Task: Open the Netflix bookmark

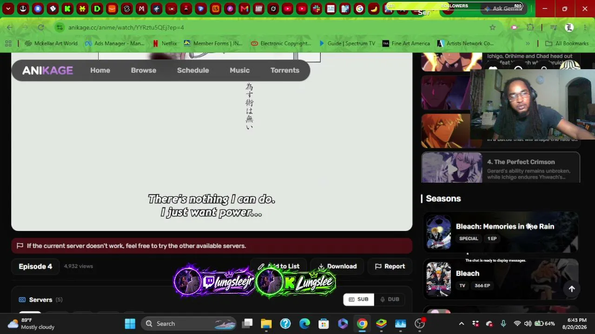Action: click(x=165, y=44)
